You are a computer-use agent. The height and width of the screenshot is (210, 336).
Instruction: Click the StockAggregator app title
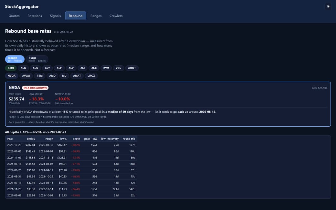point(22,7)
